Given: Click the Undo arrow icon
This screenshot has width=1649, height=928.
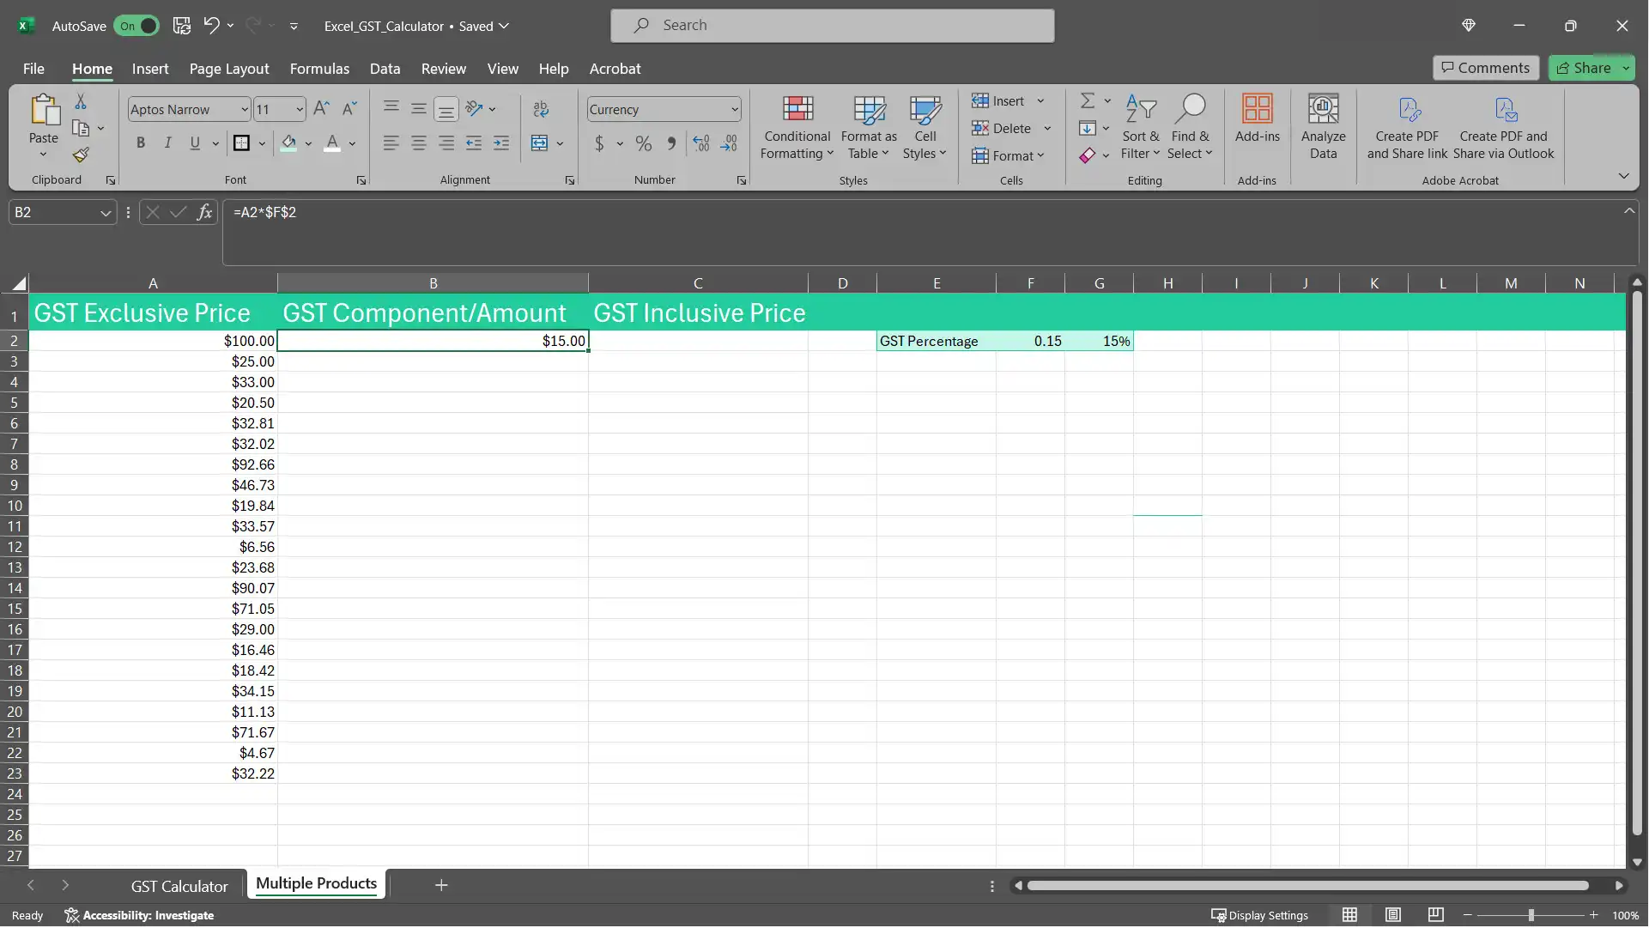Looking at the screenshot, I should (x=211, y=26).
